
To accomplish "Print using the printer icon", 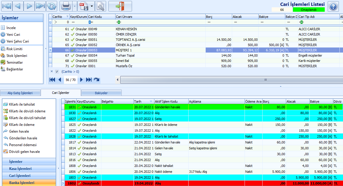I will click(66, 6).
